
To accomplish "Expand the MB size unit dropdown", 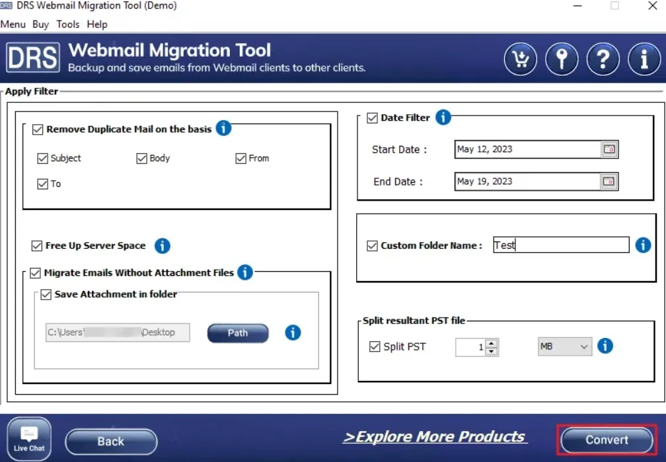I will coord(565,346).
